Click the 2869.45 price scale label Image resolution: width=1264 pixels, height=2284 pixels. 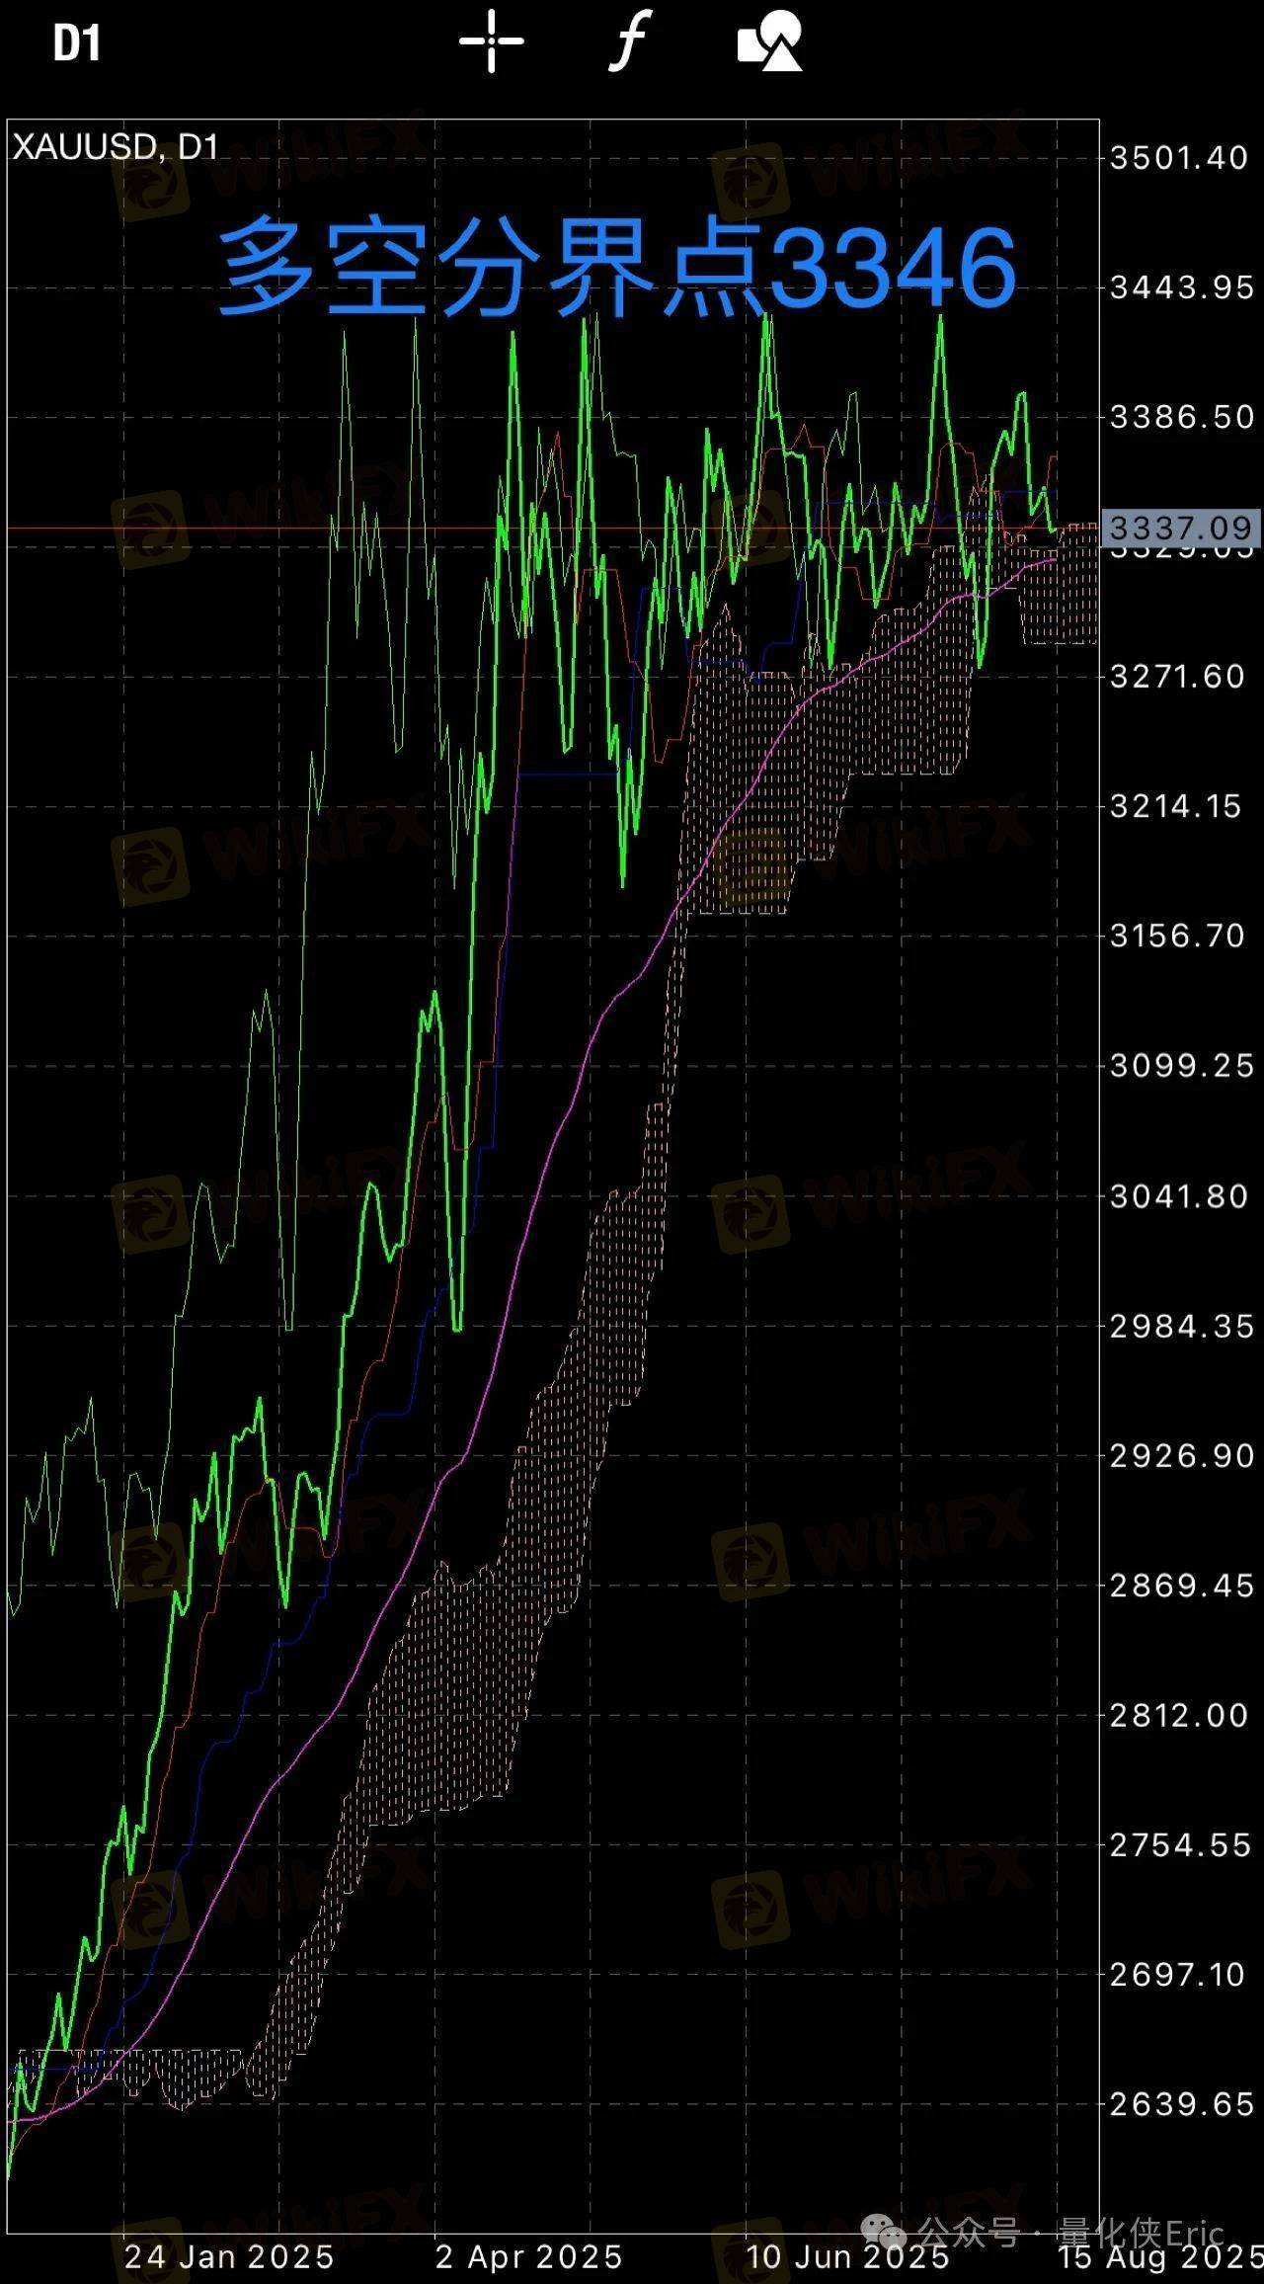(1181, 1586)
